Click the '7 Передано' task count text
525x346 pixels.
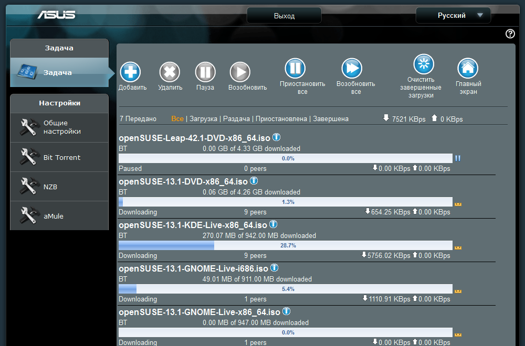138,118
